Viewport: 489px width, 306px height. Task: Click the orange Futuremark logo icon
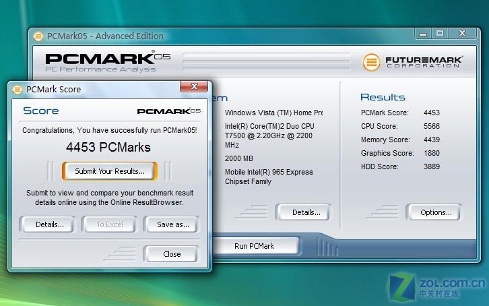click(x=371, y=63)
